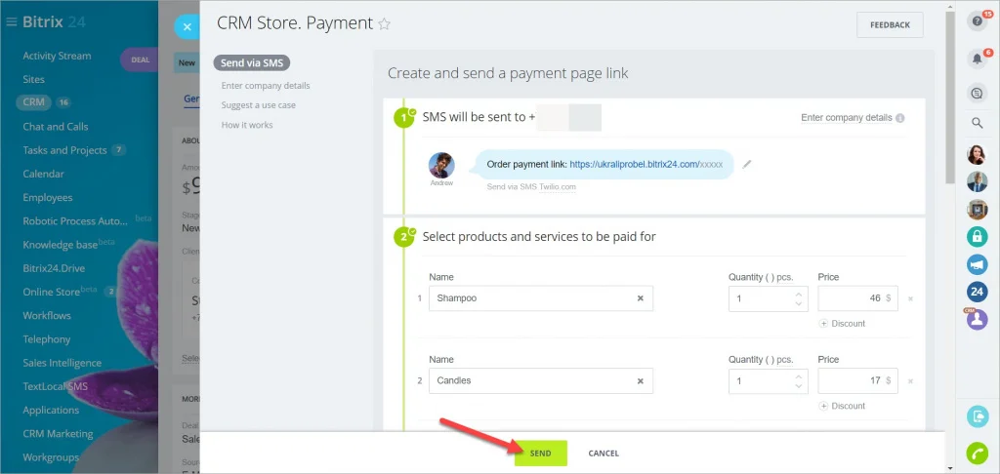Star the CRM Store Payment page as favorite
The height and width of the screenshot is (474, 1000).
pyautogui.click(x=384, y=24)
